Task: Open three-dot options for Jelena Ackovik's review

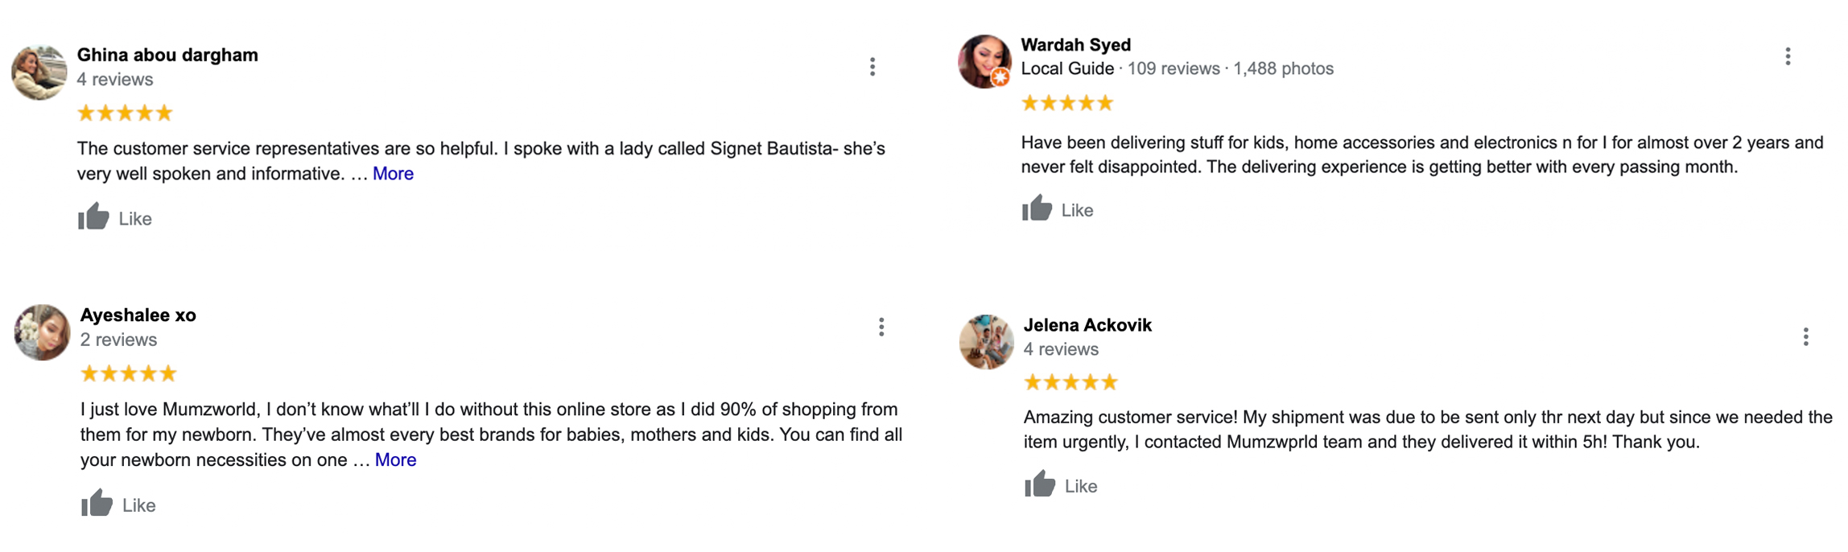Action: [1805, 336]
